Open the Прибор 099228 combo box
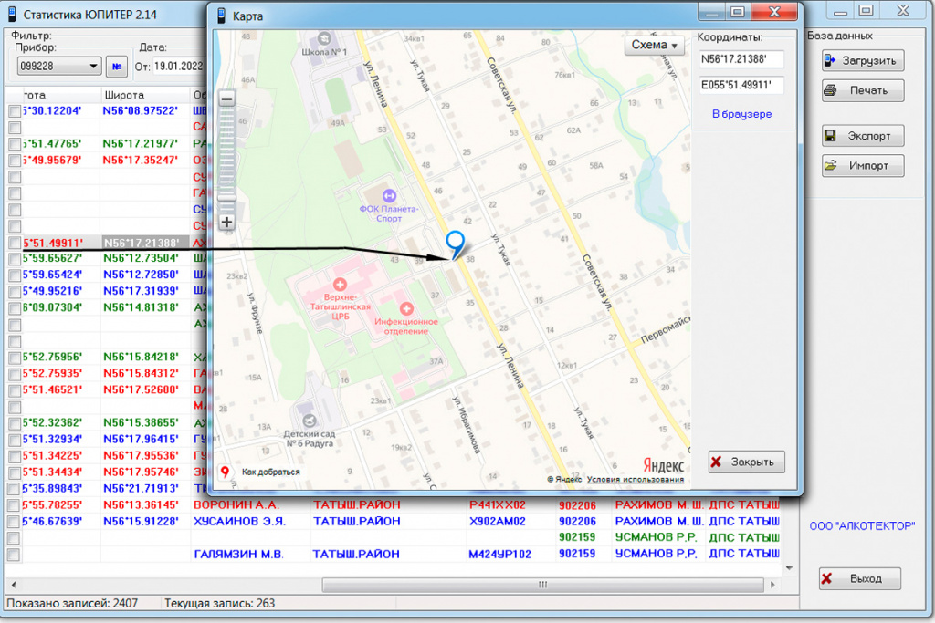935x623 pixels. (58, 66)
